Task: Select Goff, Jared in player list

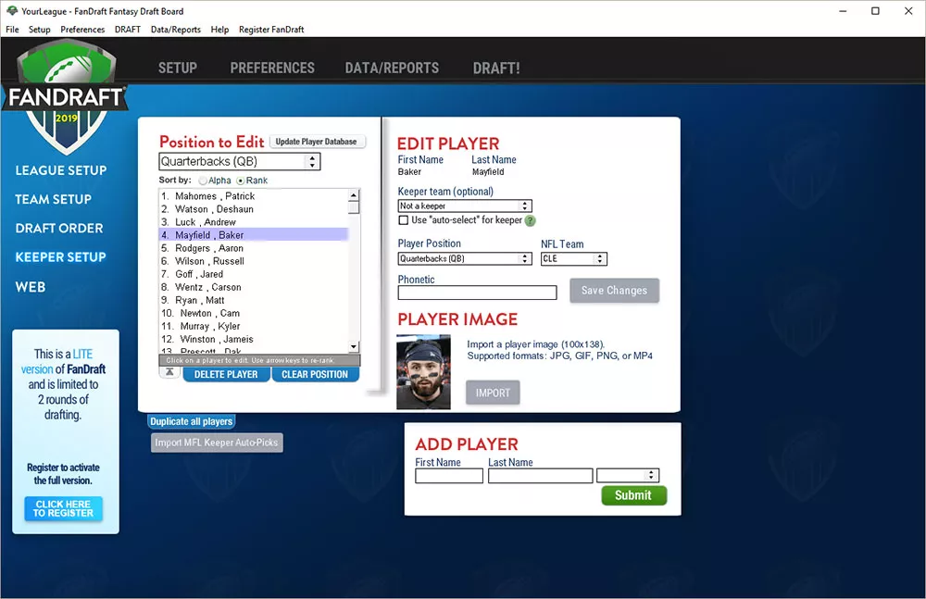Action: click(254, 274)
